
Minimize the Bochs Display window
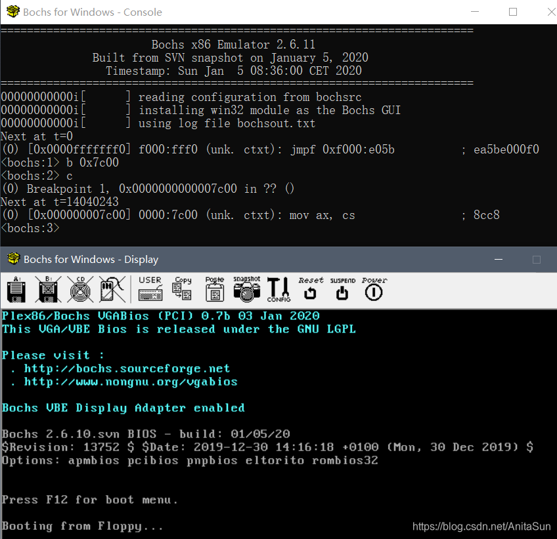pyautogui.click(x=499, y=259)
